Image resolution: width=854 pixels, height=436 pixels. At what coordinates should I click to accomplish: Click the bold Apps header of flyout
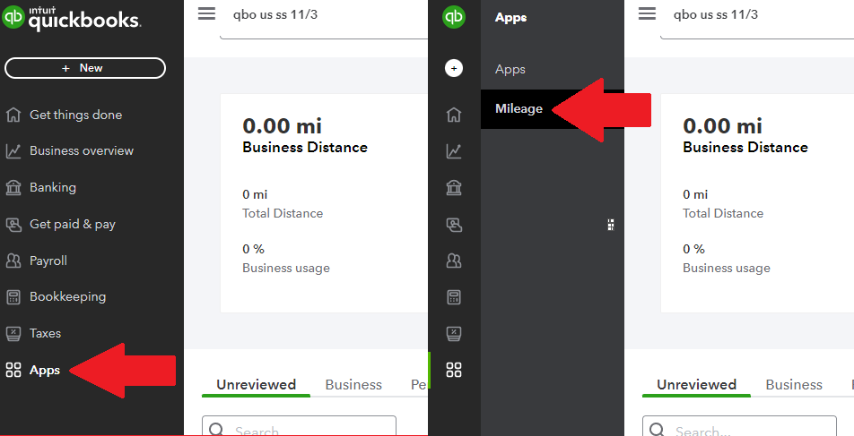511,18
